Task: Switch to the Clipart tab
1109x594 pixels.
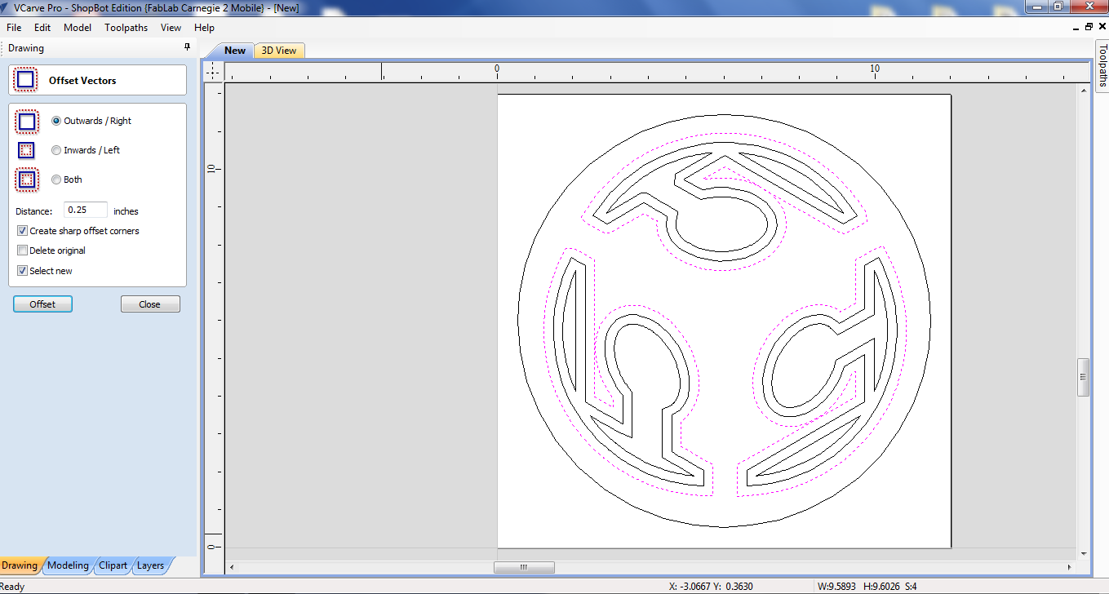Action: [x=113, y=565]
